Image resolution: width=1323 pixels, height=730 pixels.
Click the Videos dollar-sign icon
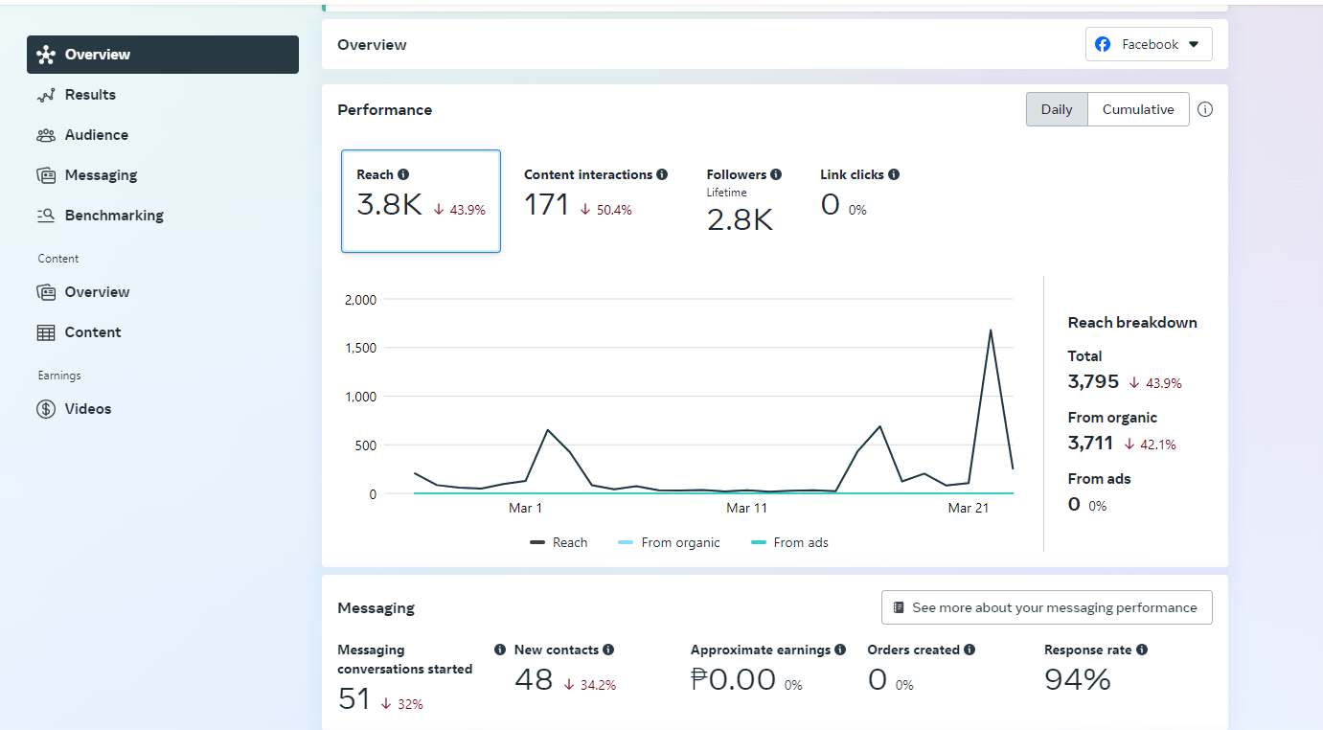tap(46, 409)
